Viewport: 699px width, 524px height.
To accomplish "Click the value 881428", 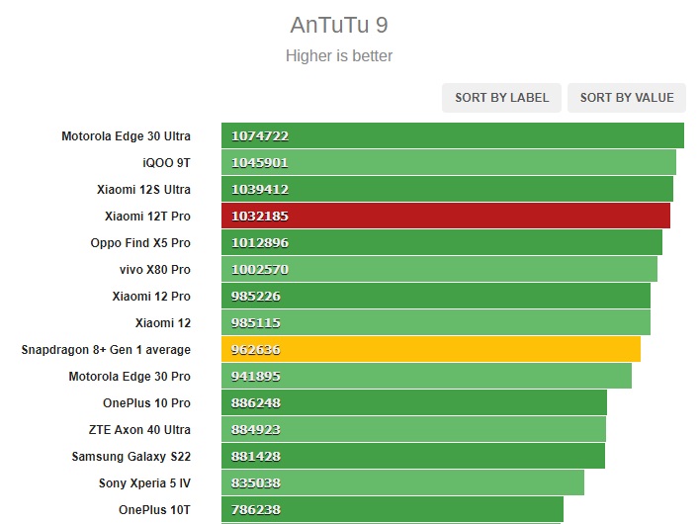I will click(x=256, y=457).
